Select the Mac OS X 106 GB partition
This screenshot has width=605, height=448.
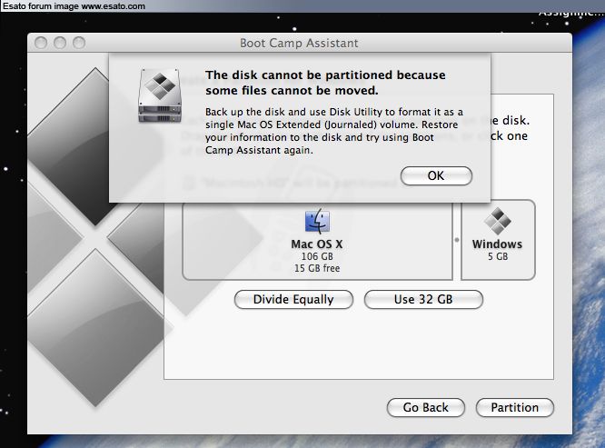317,242
